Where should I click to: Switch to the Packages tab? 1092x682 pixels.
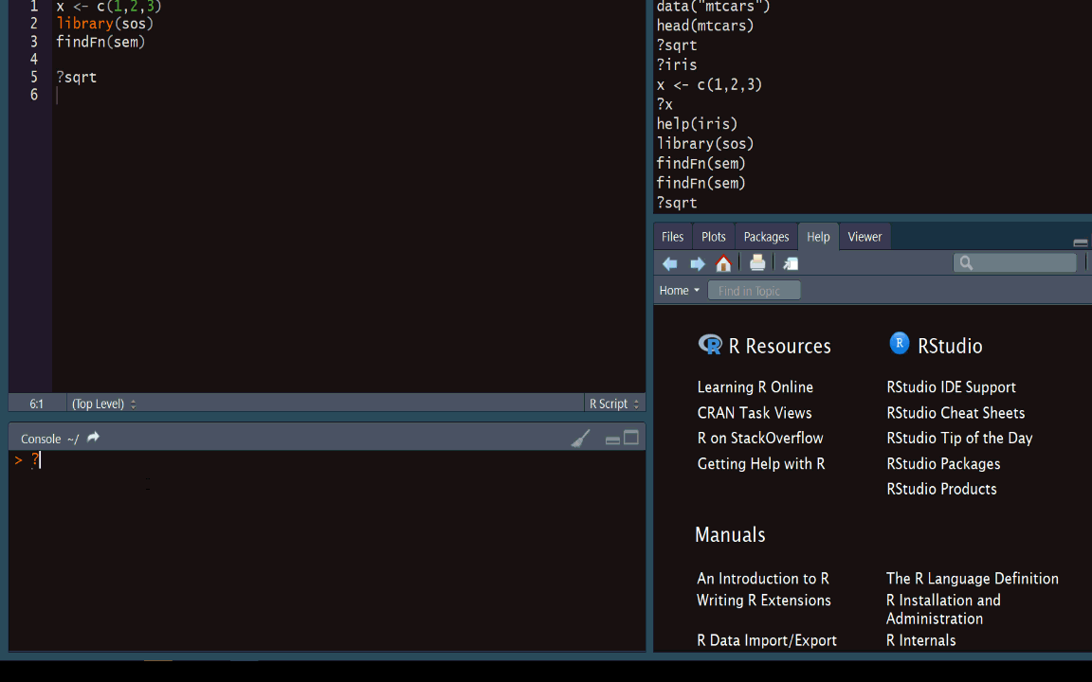766,237
